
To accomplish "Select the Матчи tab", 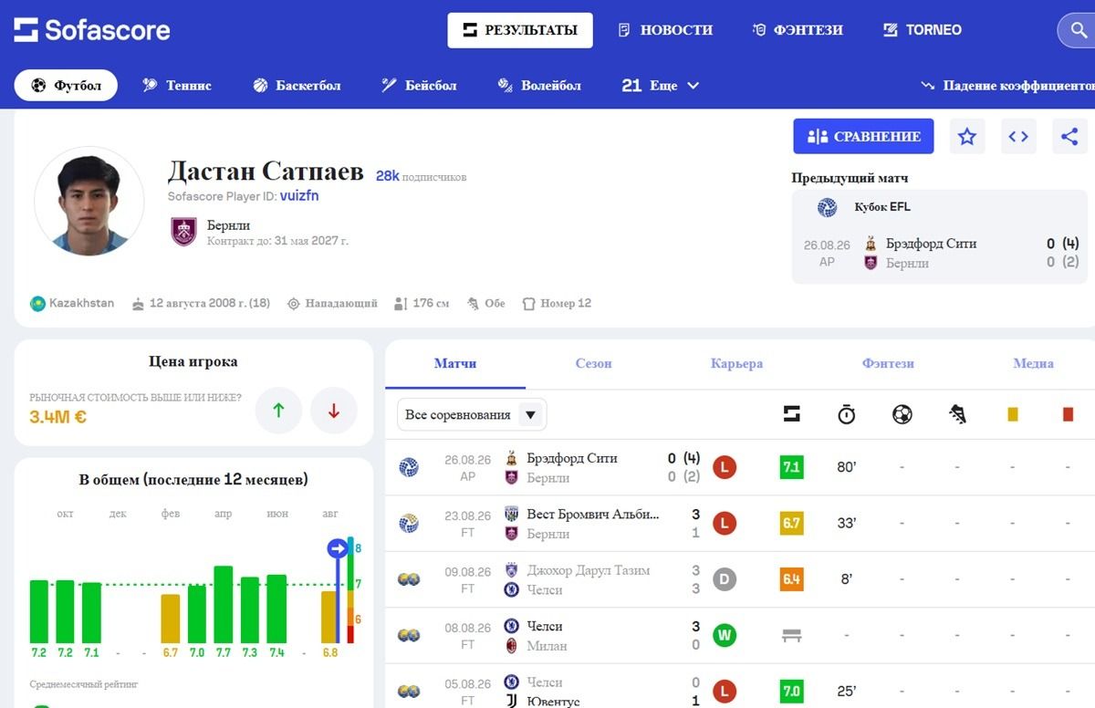I will point(455,363).
